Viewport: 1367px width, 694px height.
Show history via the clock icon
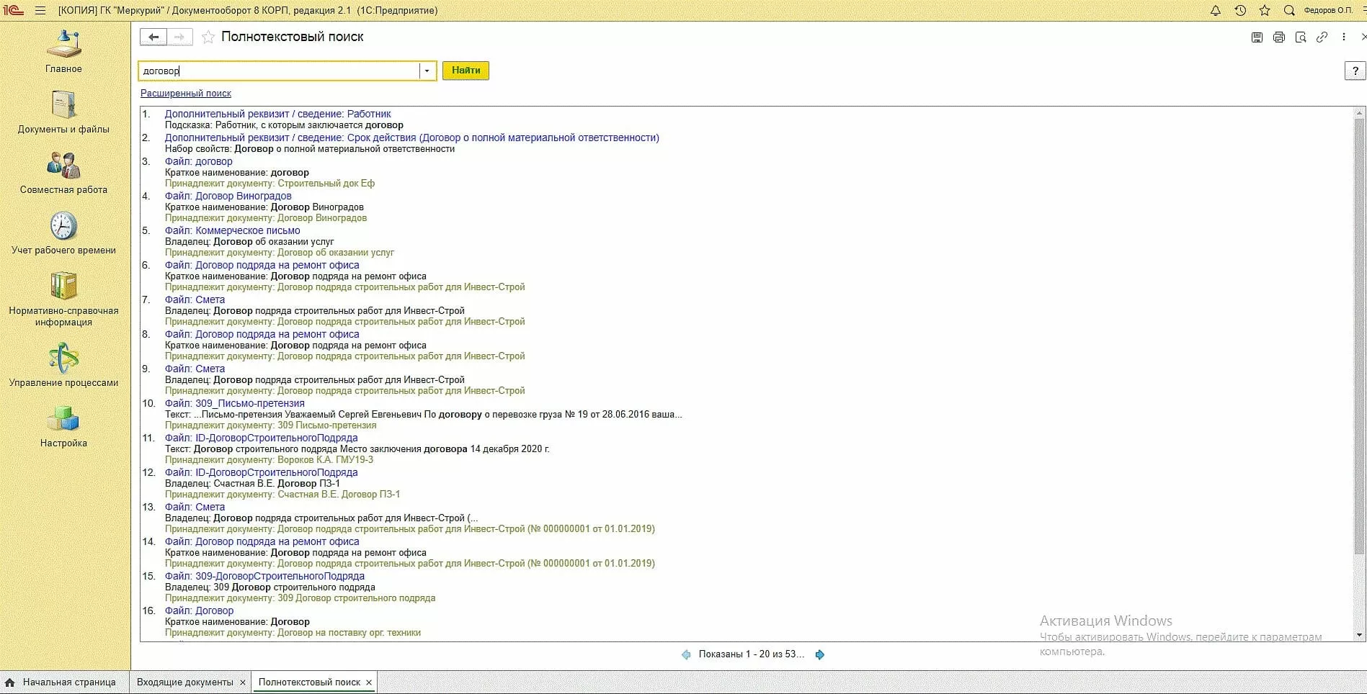[x=1240, y=11]
